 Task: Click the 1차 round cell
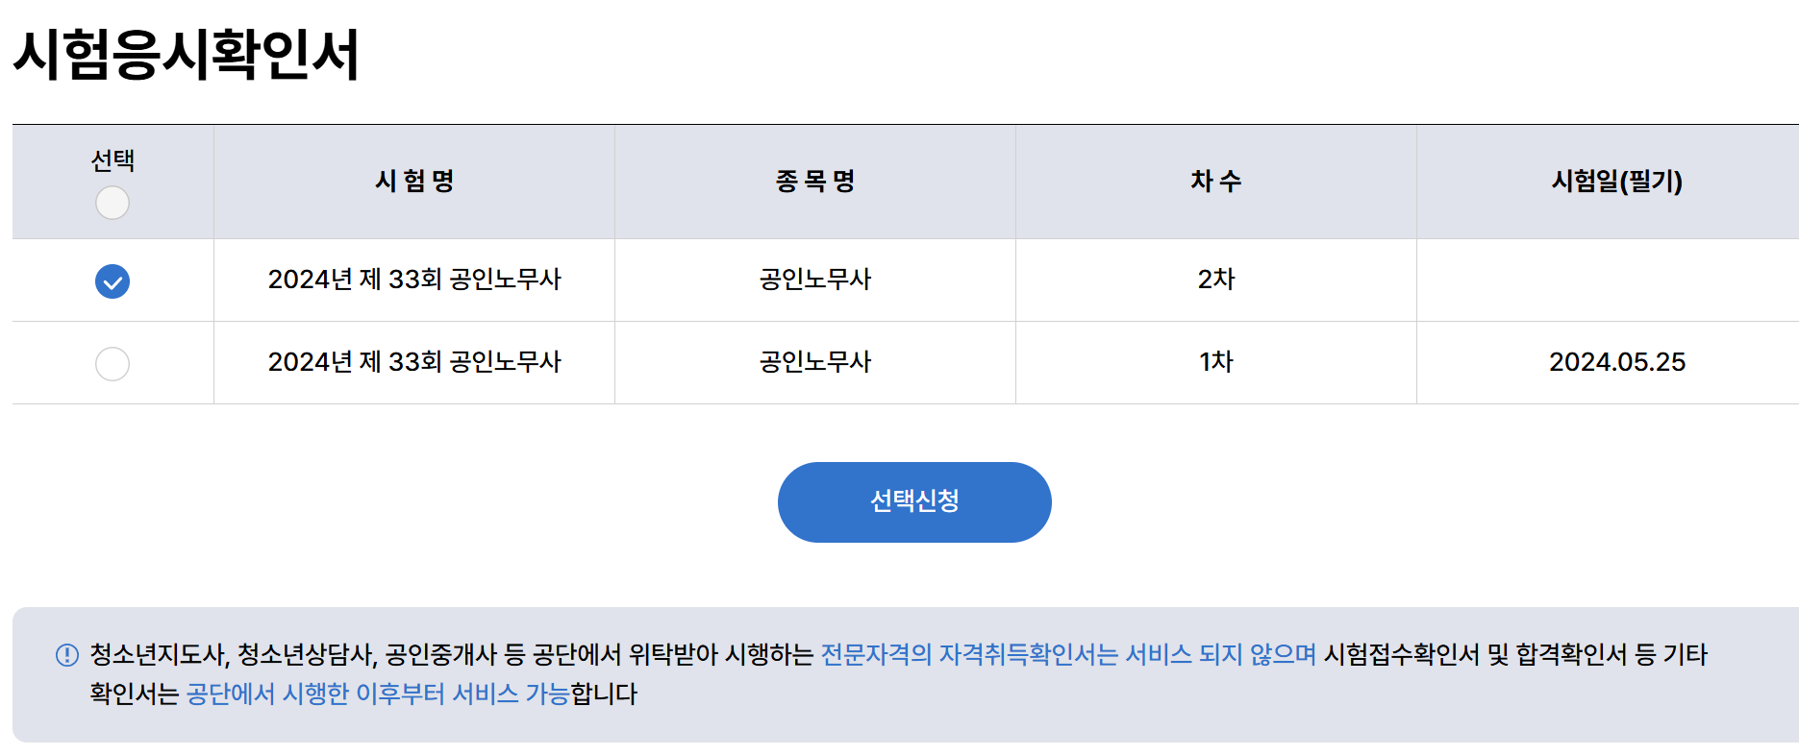tap(1216, 362)
